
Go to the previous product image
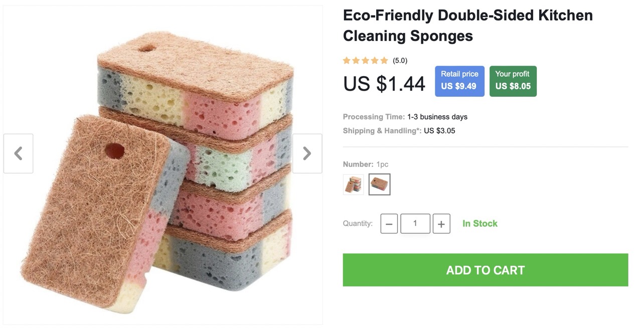(x=19, y=153)
